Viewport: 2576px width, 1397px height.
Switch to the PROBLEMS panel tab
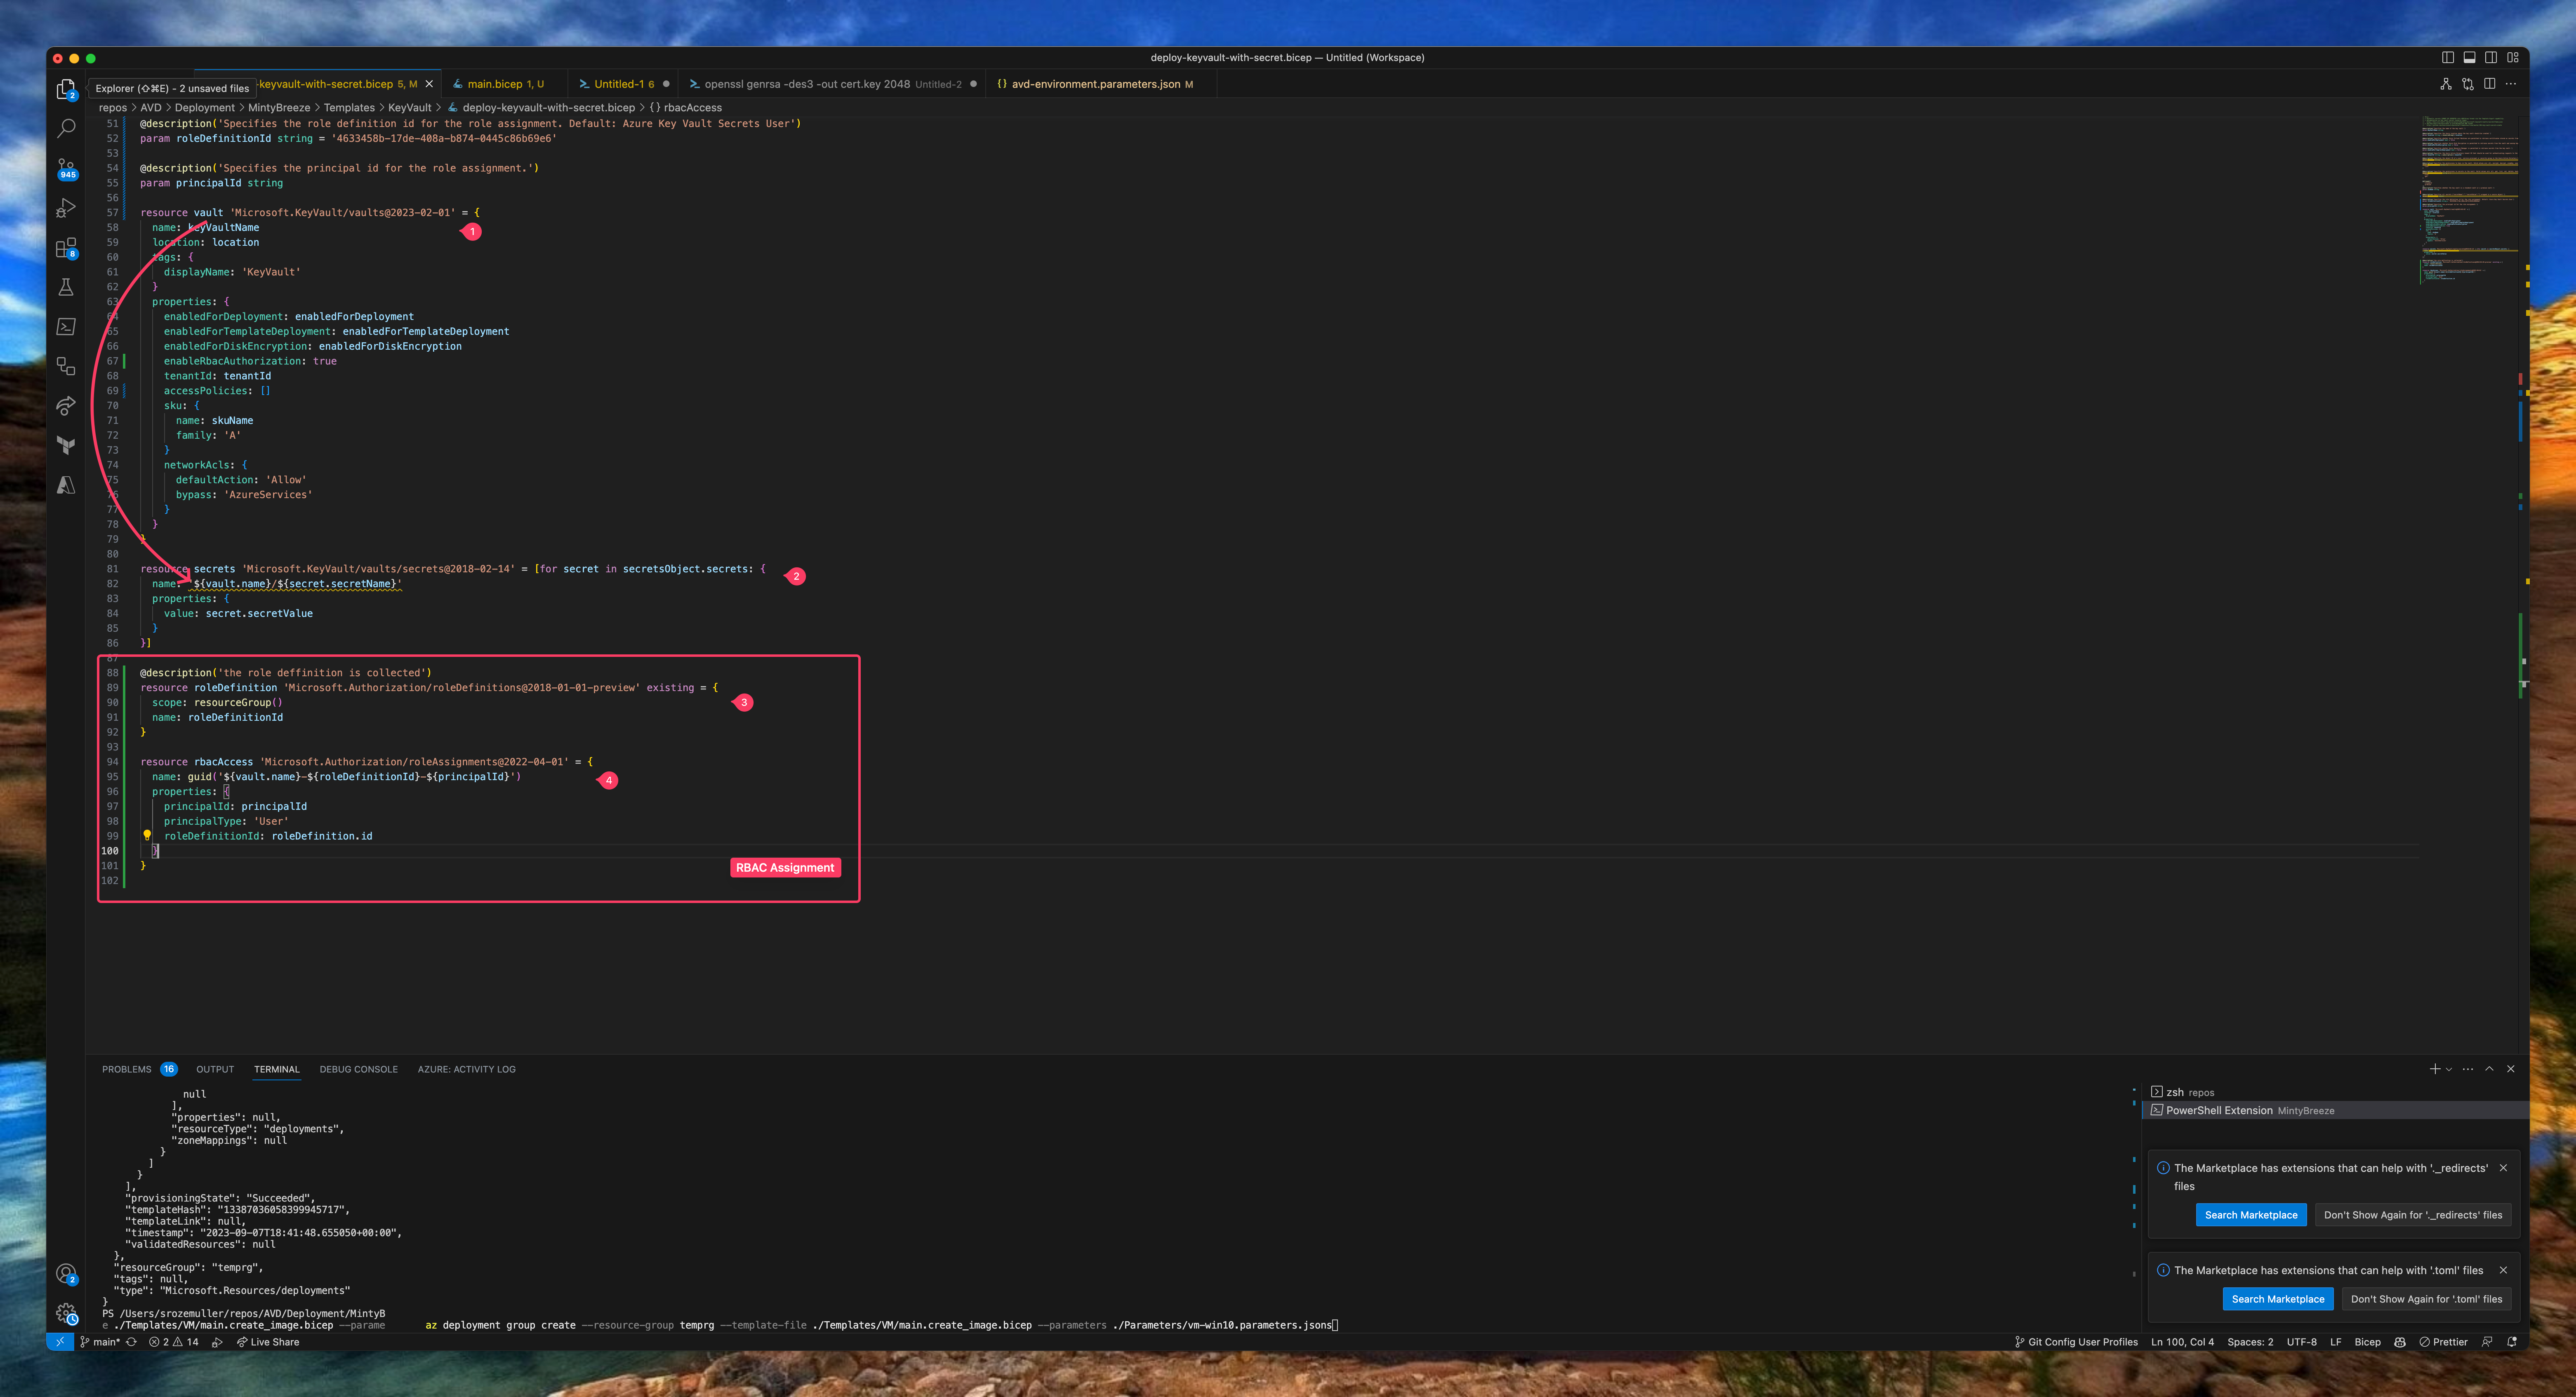127,1069
